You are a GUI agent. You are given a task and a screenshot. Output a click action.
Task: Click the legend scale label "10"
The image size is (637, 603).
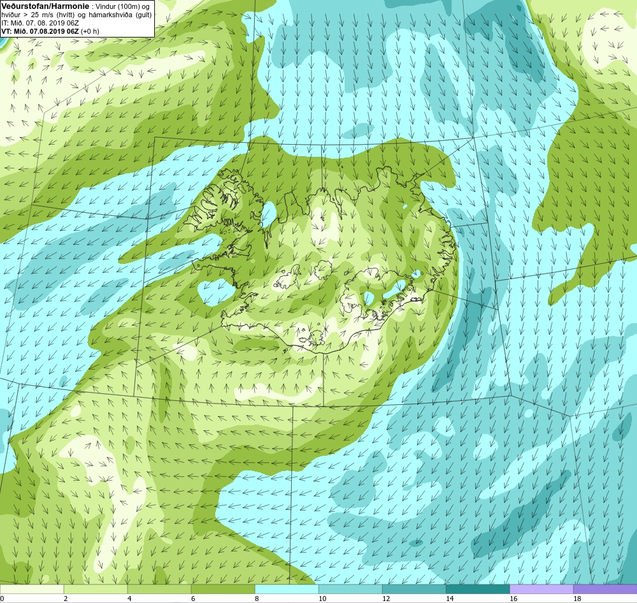pyautogui.click(x=322, y=599)
